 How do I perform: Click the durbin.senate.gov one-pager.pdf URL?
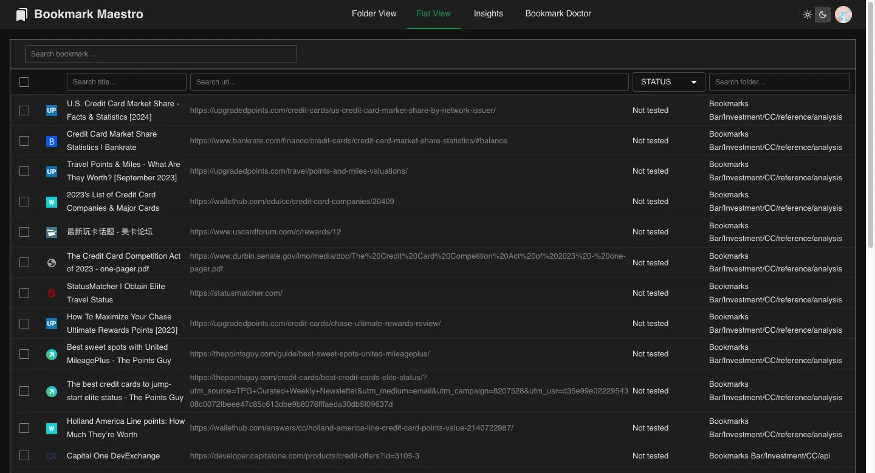408,263
